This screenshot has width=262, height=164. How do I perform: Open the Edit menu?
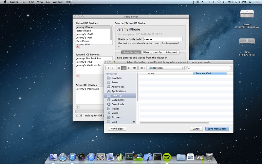tap(31, 2)
